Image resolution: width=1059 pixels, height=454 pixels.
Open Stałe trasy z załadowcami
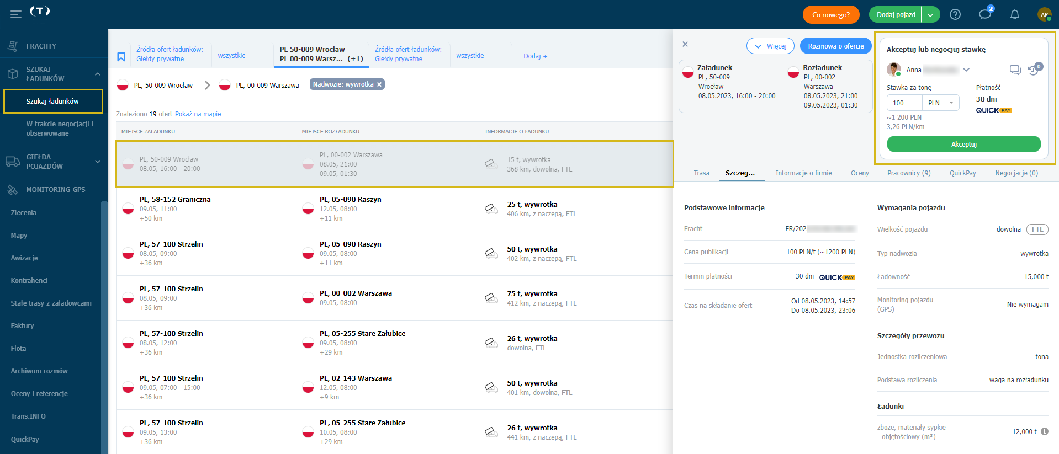pyautogui.click(x=51, y=303)
